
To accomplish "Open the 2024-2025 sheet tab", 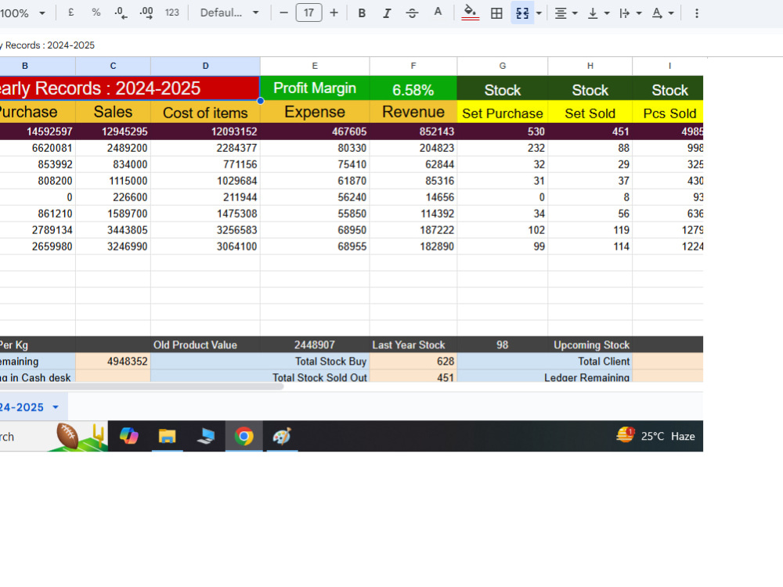I will pos(22,407).
